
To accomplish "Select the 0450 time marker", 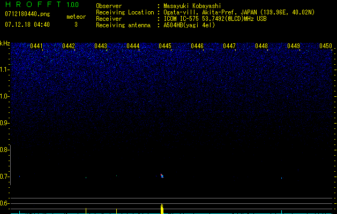I will tap(326, 47).
